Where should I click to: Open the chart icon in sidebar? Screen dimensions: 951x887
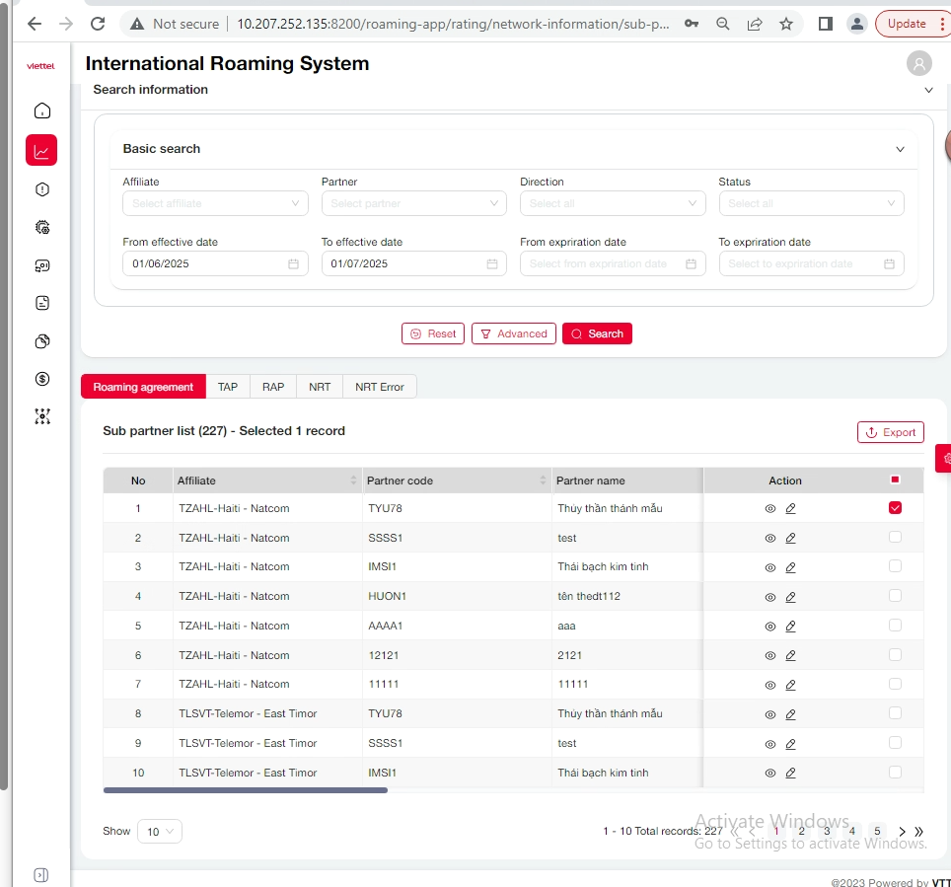(x=41, y=151)
